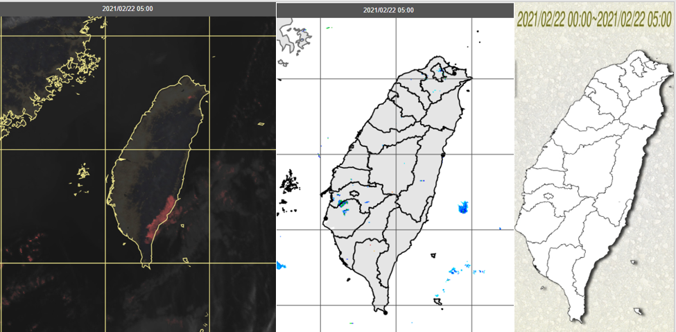Click the large blue radar echo east of Taiwan
The height and width of the screenshot is (332, 676).
pos(463,207)
